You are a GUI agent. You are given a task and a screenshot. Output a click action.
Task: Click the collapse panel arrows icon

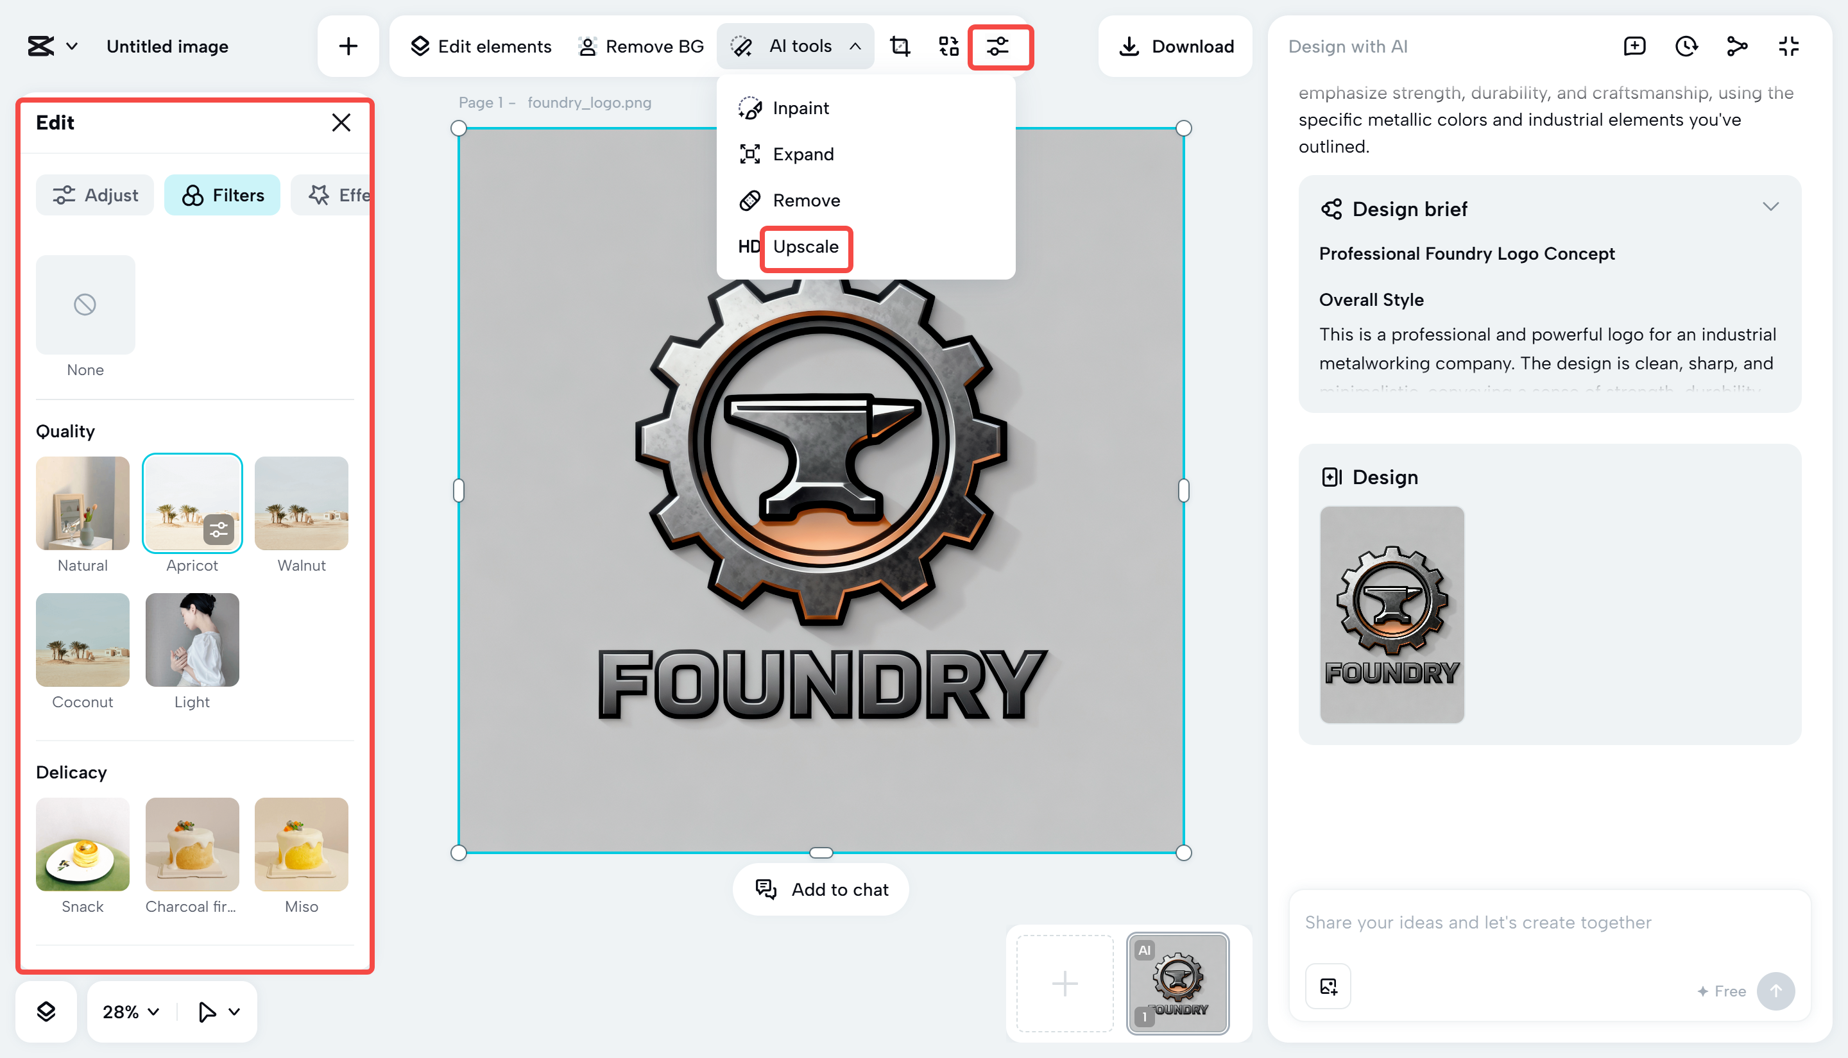(1788, 47)
